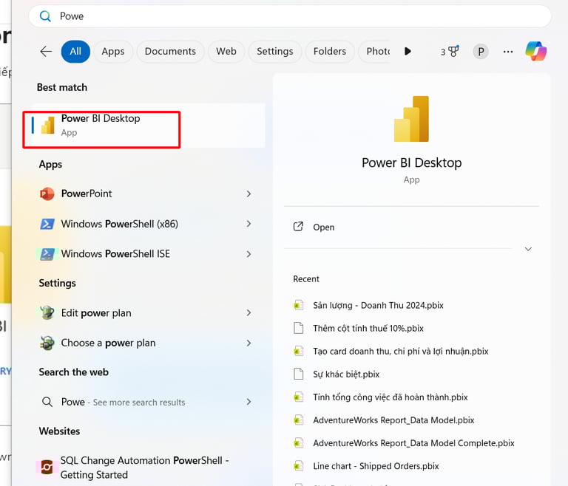The image size is (568, 486).
Task: Click file icon beside AdventureWorks Report_Data Model.pbix
Action: [299, 420]
